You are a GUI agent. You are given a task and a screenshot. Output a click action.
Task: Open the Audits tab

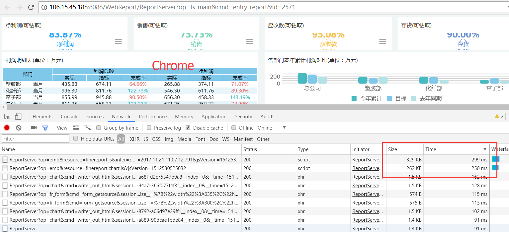[x=268, y=116]
